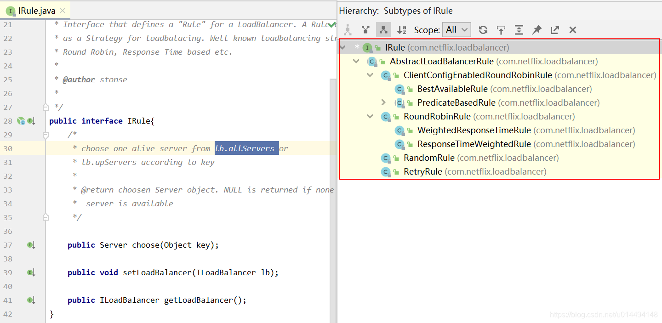662x323 pixels.
Task: Toggle the comment fold marker on line 35
Action: (x=46, y=216)
